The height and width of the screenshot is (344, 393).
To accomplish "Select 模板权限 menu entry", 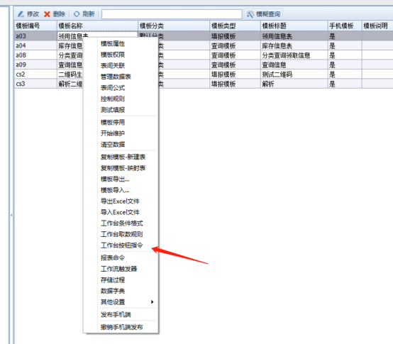I will point(113,55).
